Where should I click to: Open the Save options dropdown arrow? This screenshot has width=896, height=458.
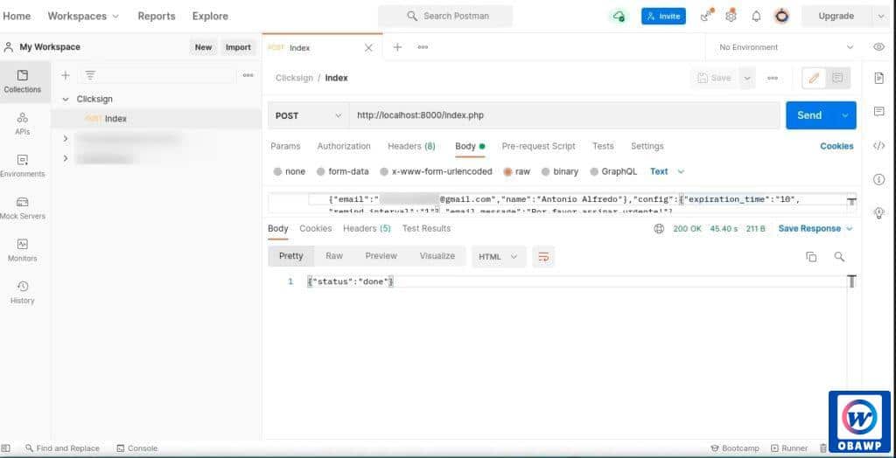[x=747, y=79]
